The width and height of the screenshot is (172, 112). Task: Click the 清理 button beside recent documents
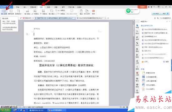click(166, 62)
